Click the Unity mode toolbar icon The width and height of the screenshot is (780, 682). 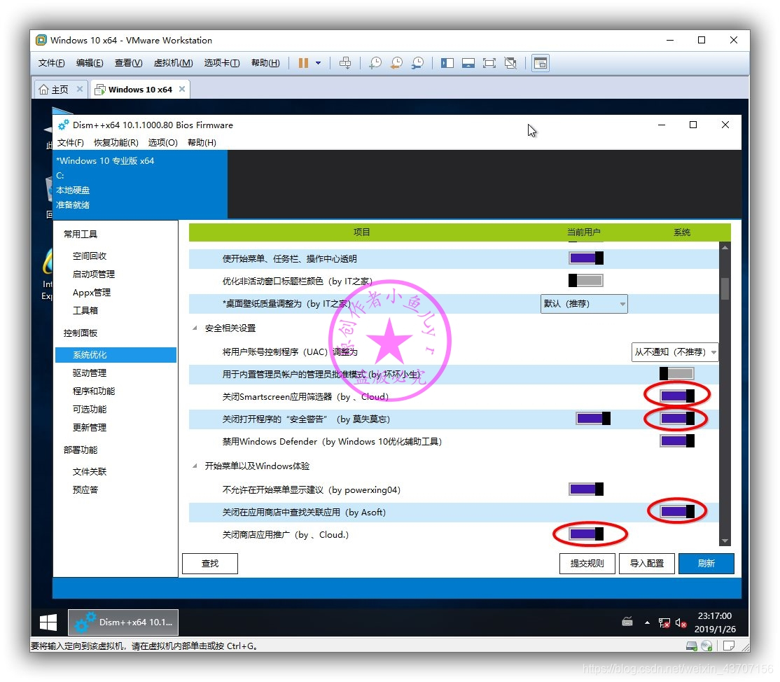[x=510, y=63]
